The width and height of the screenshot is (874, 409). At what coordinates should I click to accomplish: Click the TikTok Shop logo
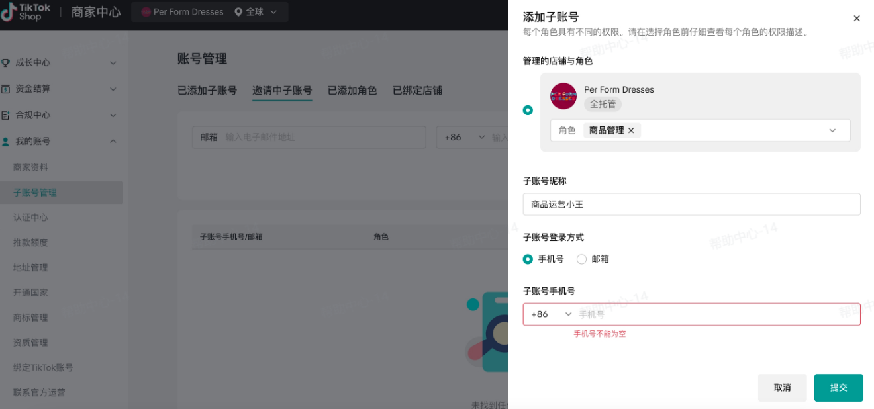[25, 11]
